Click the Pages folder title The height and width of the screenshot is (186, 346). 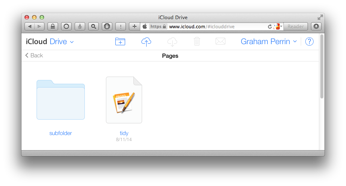(x=170, y=56)
